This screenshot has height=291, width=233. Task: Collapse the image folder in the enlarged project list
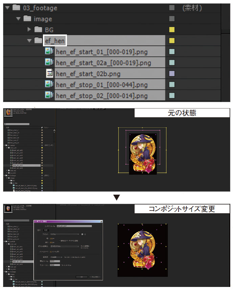pos(18,19)
